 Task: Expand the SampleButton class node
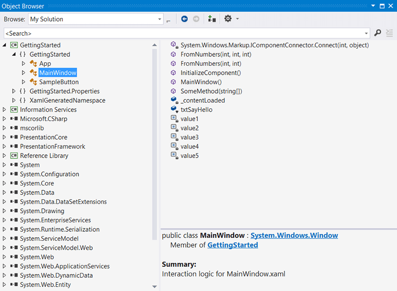click(23, 82)
